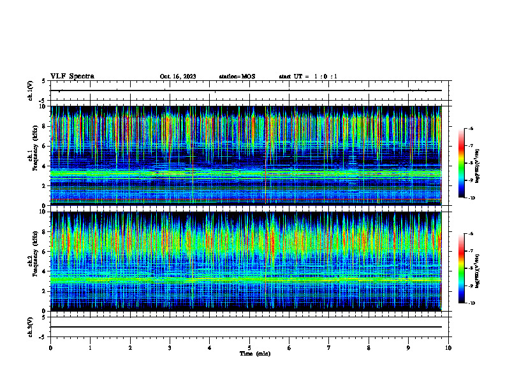Click the "-7" label on ch.2 colorbar
Screen dimensions: 505x390
(x=470, y=251)
